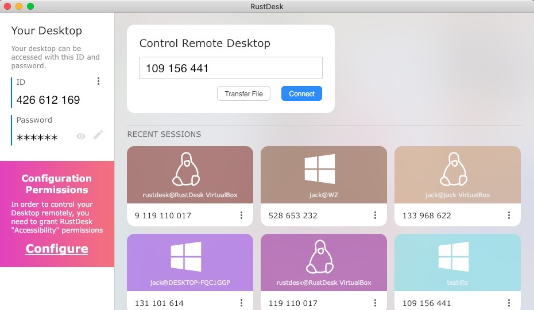Click the Windows logo on test@z session
This screenshot has width=534, height=310.
(x=453, y=257)
